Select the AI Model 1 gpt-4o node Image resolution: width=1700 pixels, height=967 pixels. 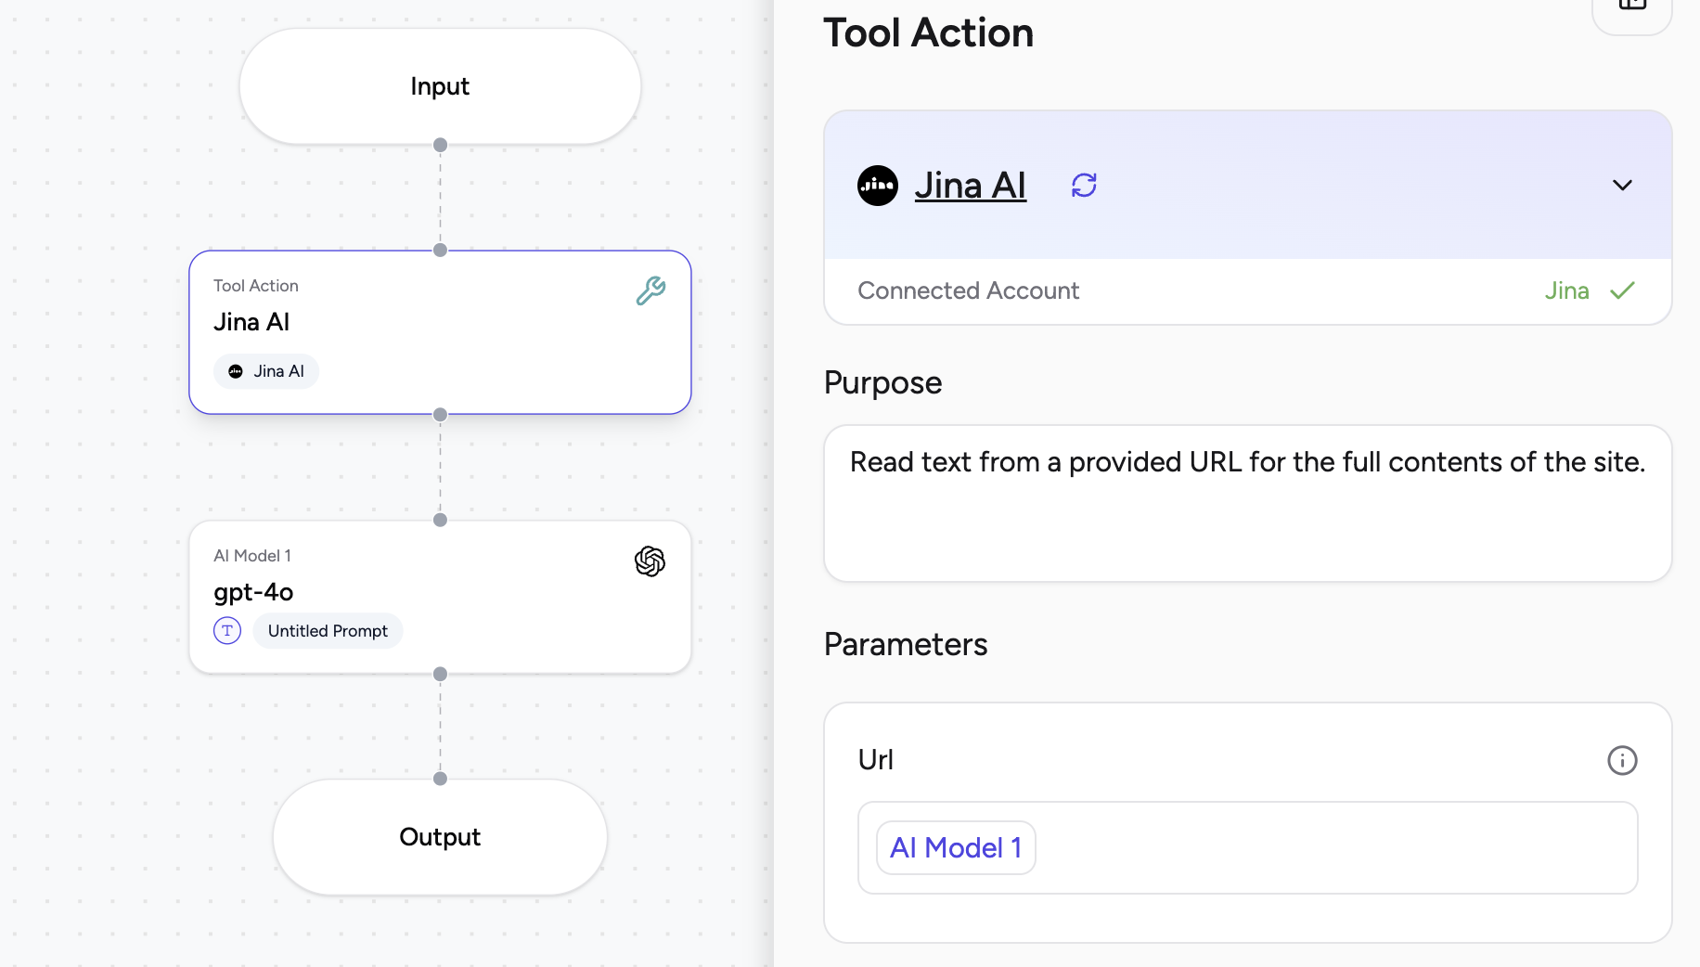pos(440,597)
